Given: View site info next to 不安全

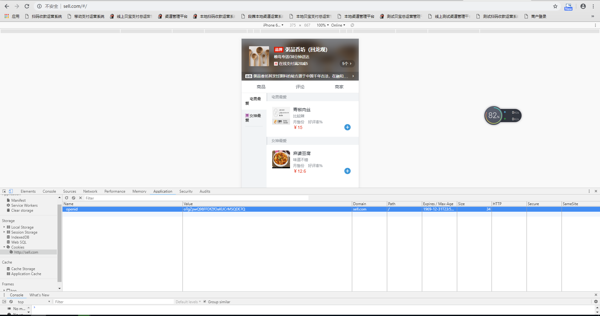Looking at the screenshot, I should coord(39,6).
